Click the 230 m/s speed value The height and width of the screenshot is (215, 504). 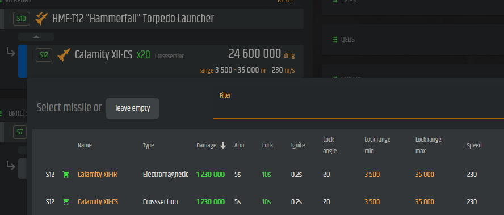click(x=283, y=70)
